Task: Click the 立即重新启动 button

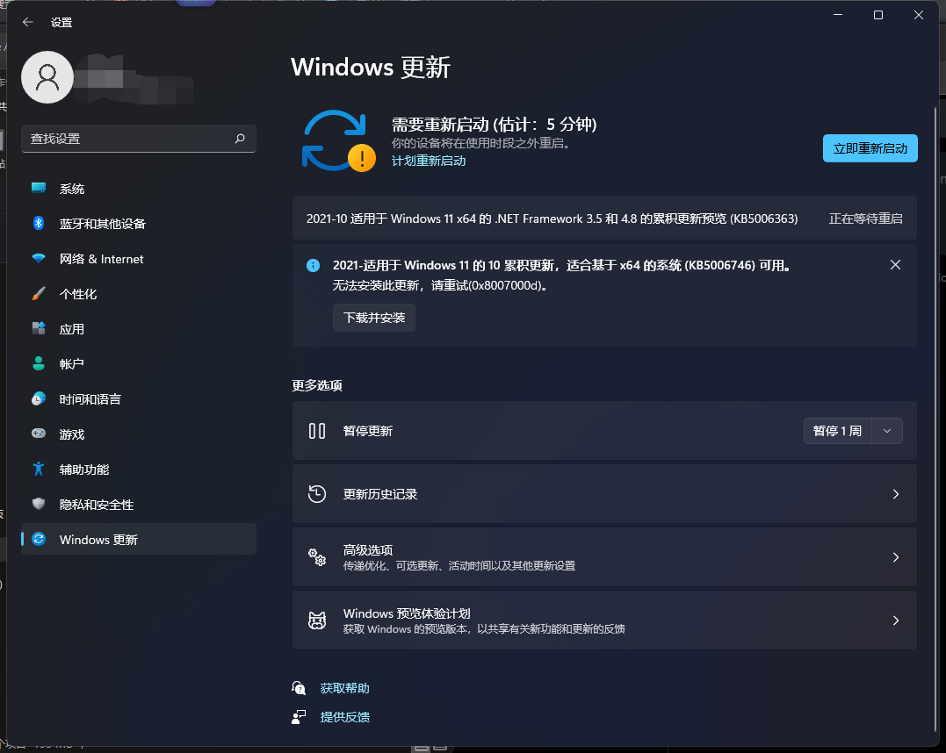Action: [x=870, y=147]
